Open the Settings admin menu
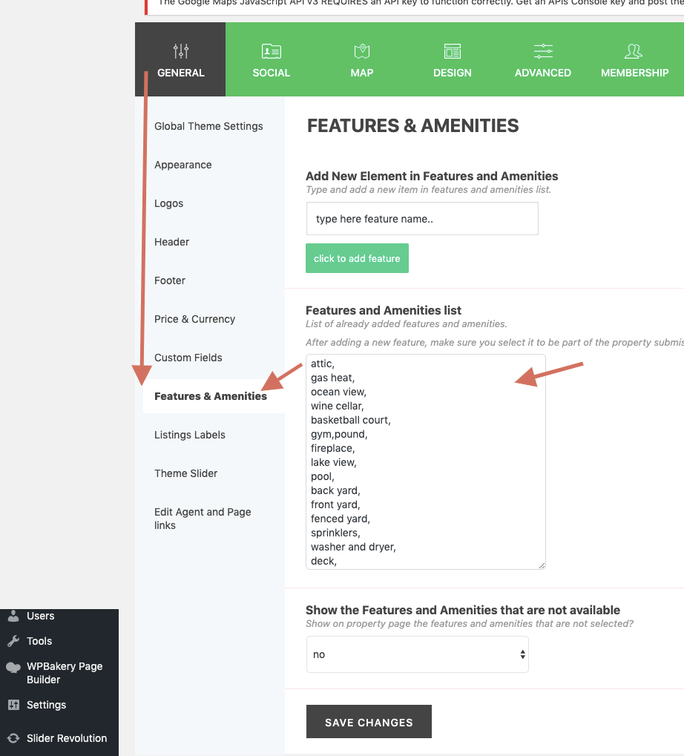Image resolution: width=684 pixels, height=756 pixels. coord(46,705)
